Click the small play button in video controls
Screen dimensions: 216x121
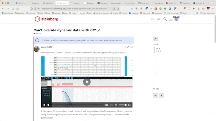tap(45, 105)
